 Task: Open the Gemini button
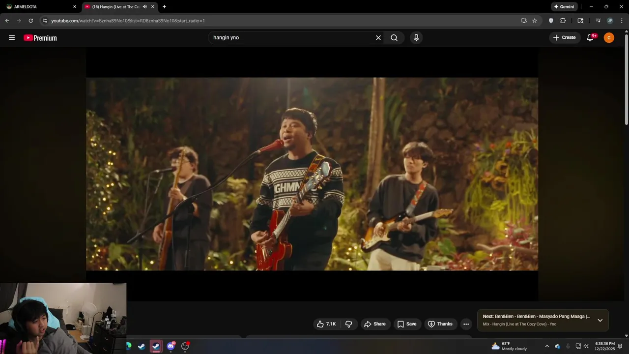(564, 7)
